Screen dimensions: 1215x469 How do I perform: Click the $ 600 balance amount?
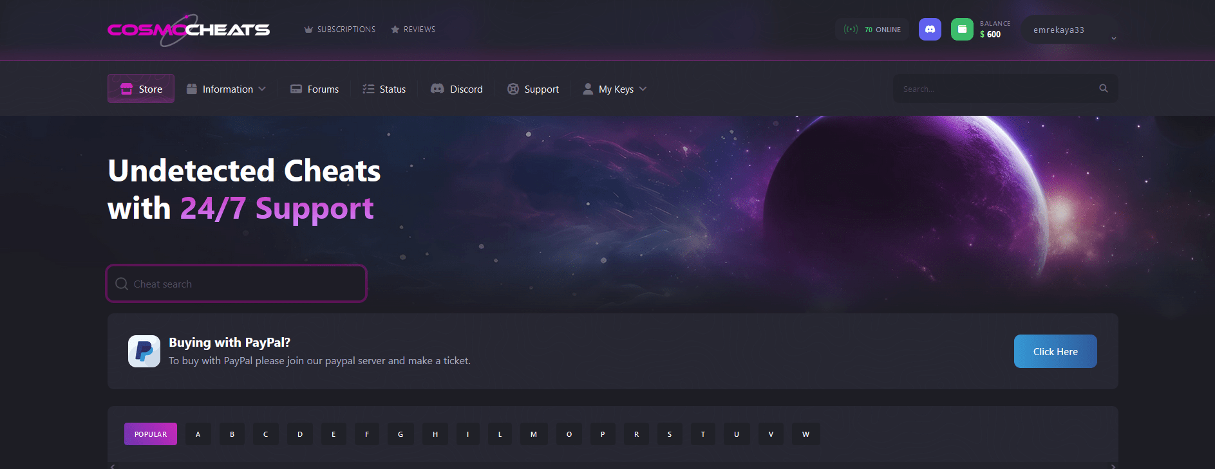coord(990,35)
